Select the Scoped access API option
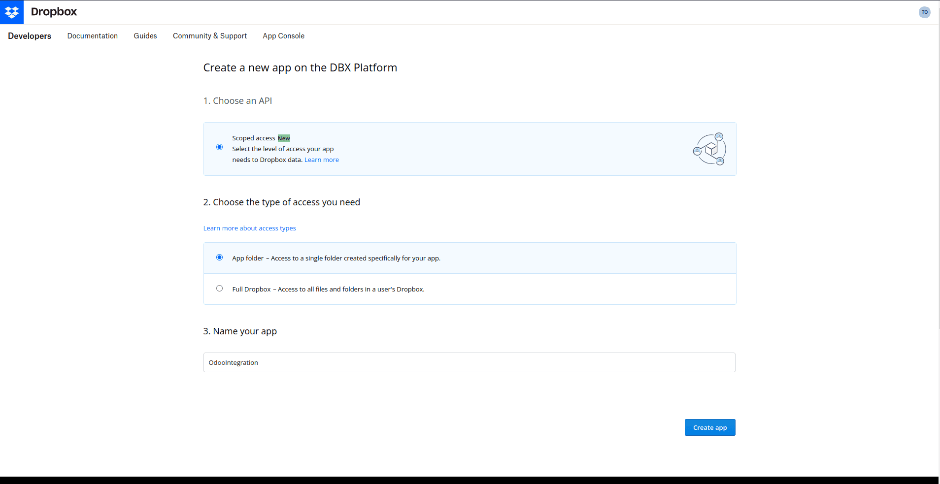Screen dimensions: 940x484 [x=219, y=147]
